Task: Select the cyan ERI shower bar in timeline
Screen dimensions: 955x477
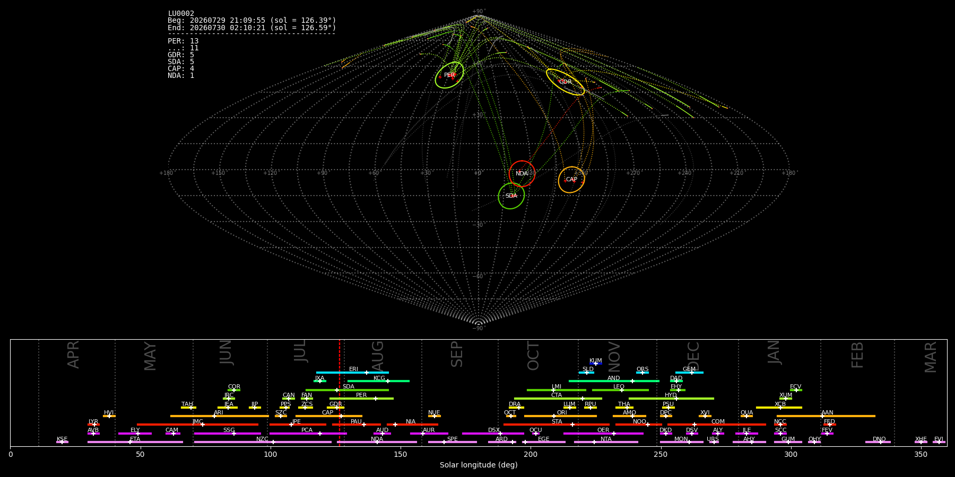Action: tap(352, 373)
